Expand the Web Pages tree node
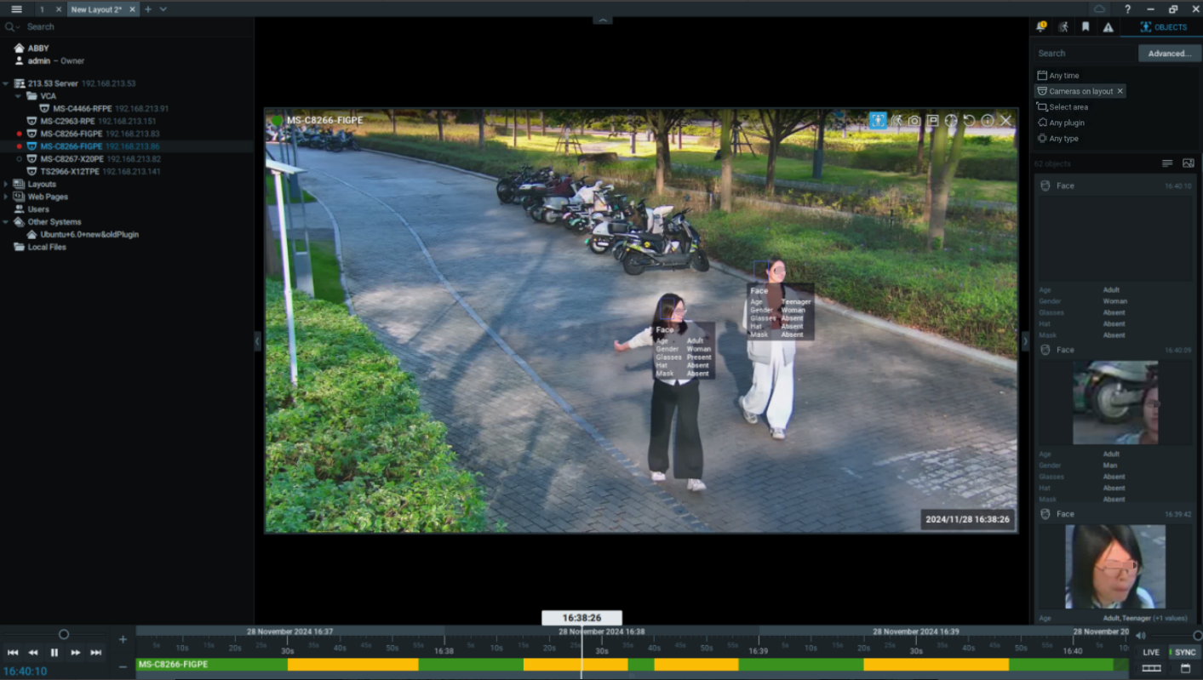Viewport: 1203px width, 680px height. (6, 197)
